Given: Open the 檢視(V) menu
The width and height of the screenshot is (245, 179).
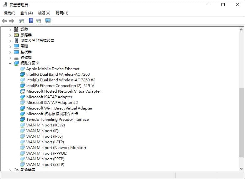Looking at the screenshot, I should [44, 13].
